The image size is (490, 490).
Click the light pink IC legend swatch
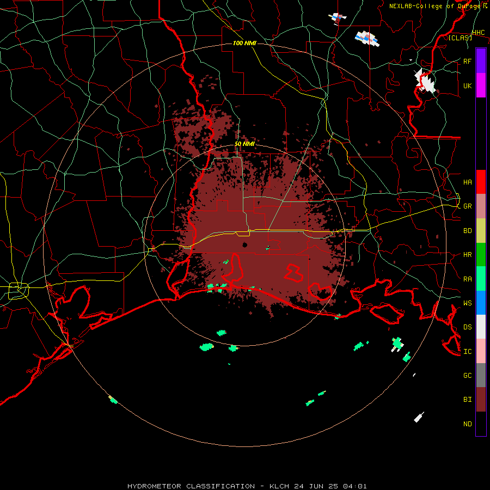[481, 351]
